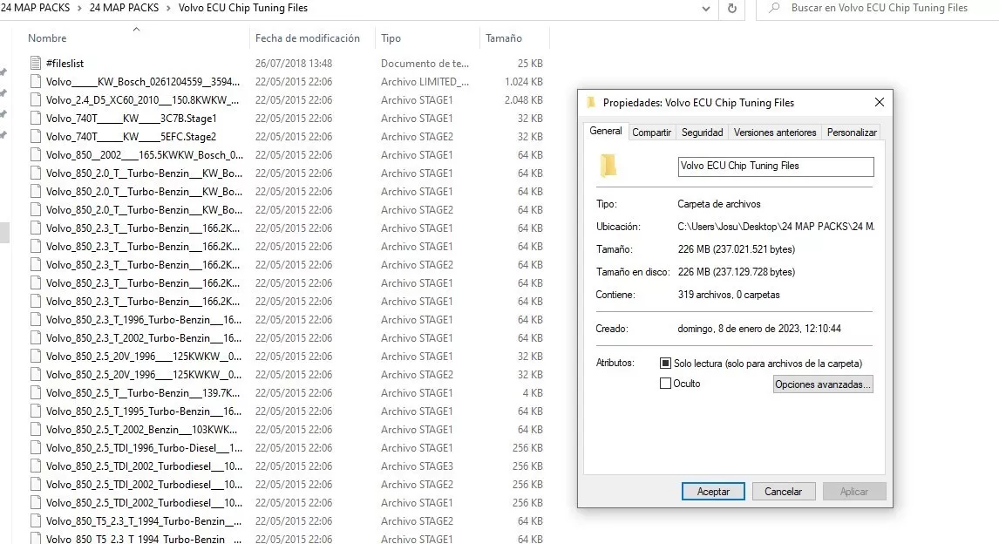
Task: Select Volvo_740T____KW____5EFC.Stage2 file name
Action: point(132,137)
